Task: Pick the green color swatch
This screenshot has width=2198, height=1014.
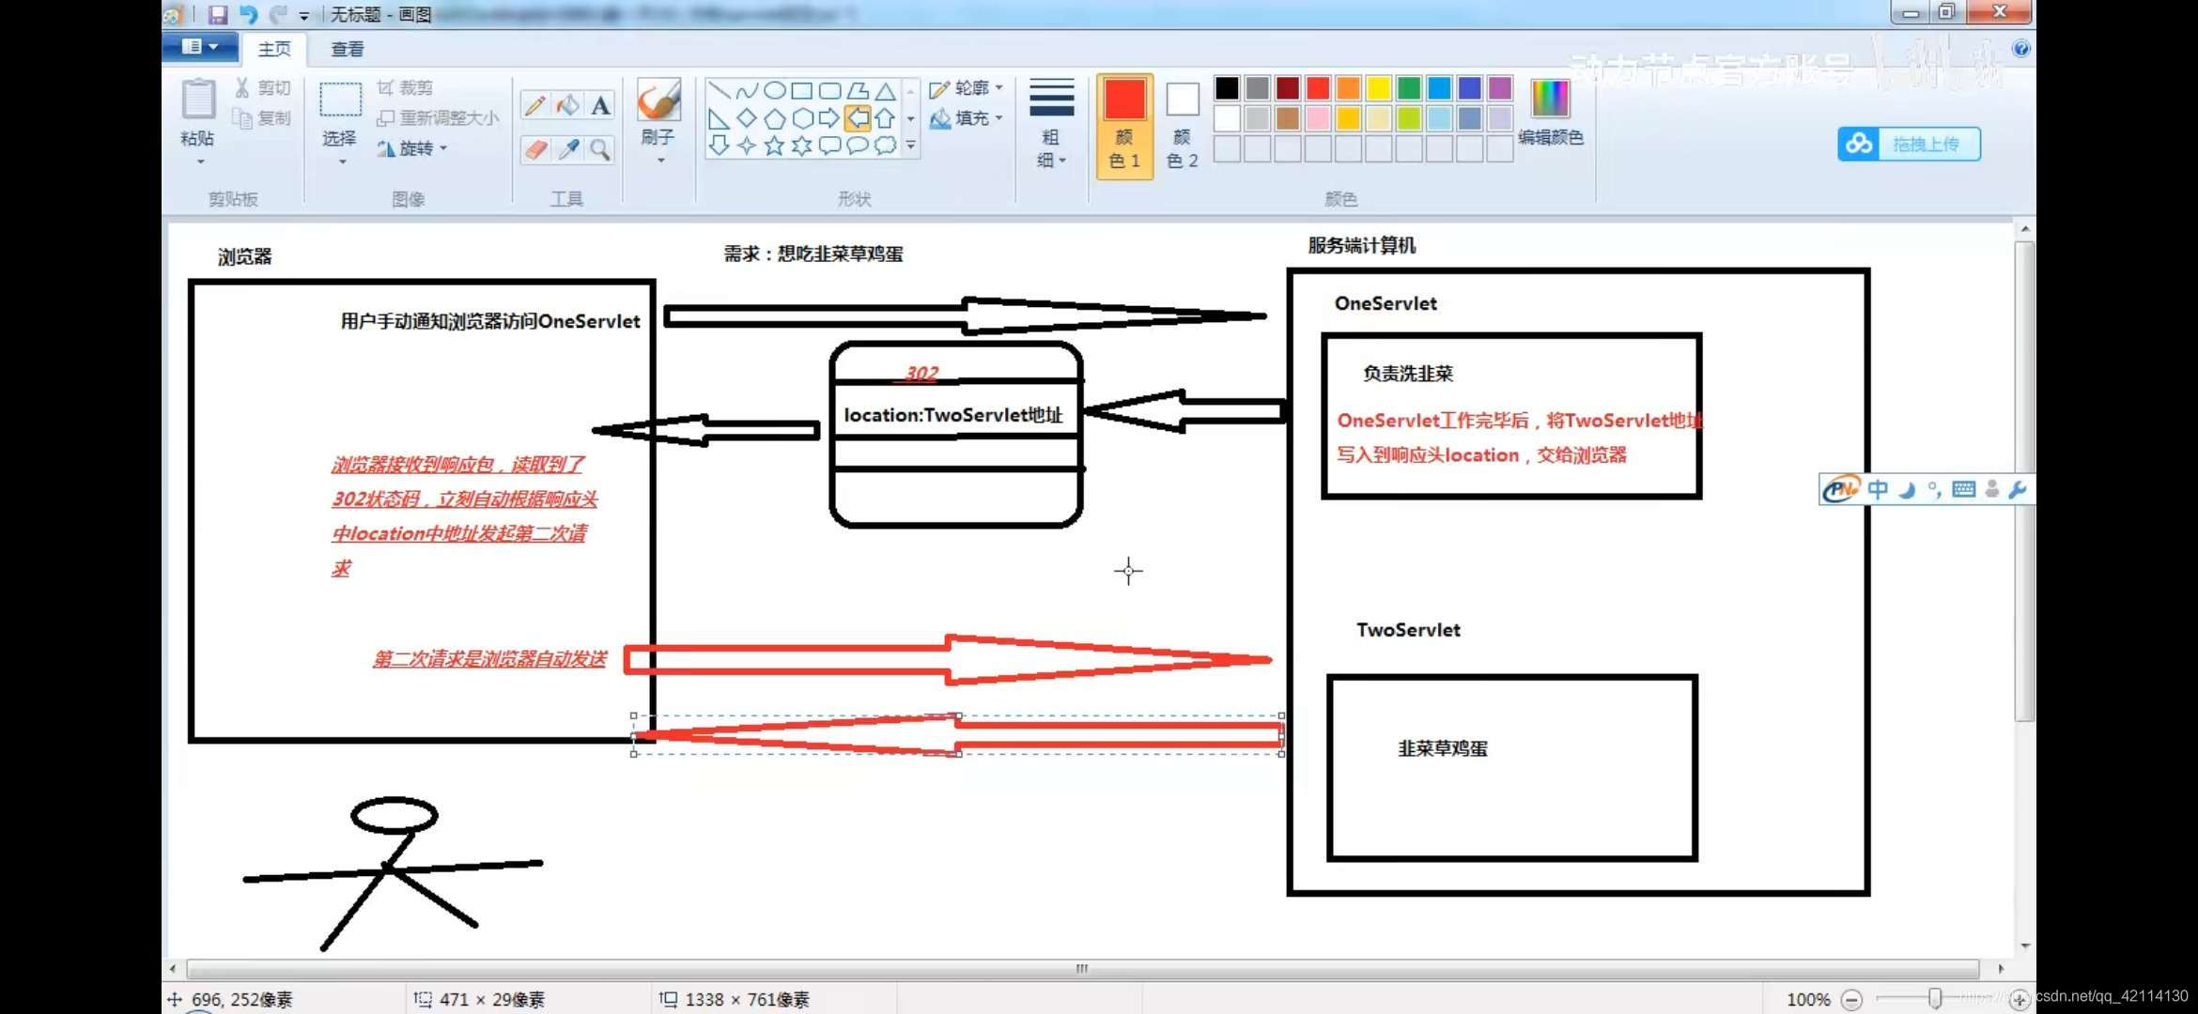Action: pos(1408,88)
